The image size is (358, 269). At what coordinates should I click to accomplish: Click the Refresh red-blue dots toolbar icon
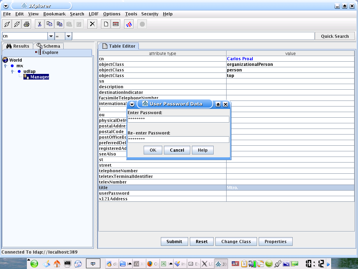pyautogui.click(x=129, y=24)
